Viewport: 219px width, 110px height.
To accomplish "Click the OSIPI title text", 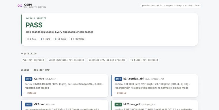I will click(28, 5).
